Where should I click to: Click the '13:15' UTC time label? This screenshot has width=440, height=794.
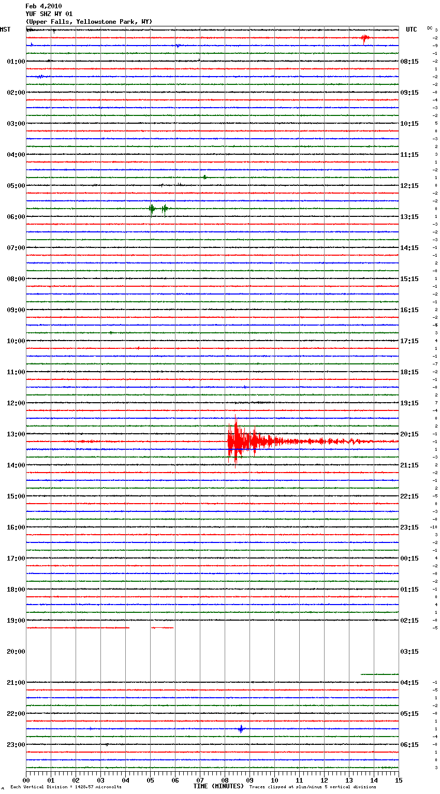[x=409, y=217]
